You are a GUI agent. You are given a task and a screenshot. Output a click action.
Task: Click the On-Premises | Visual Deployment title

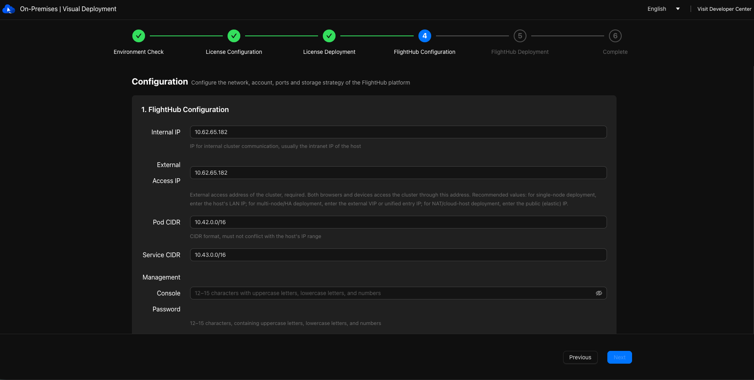pos(68,9)
